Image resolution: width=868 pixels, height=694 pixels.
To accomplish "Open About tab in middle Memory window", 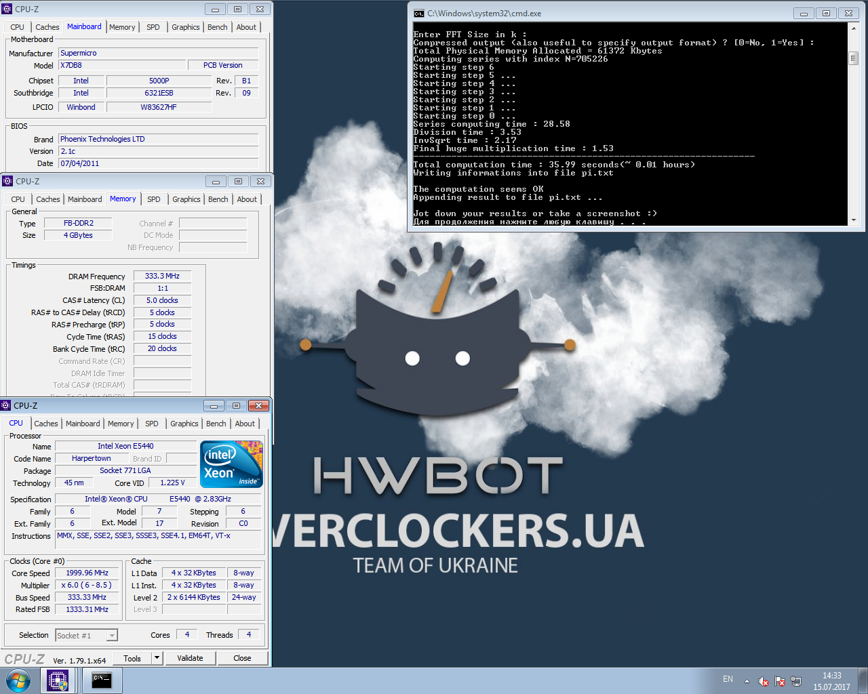I will (x=247, y=199).
